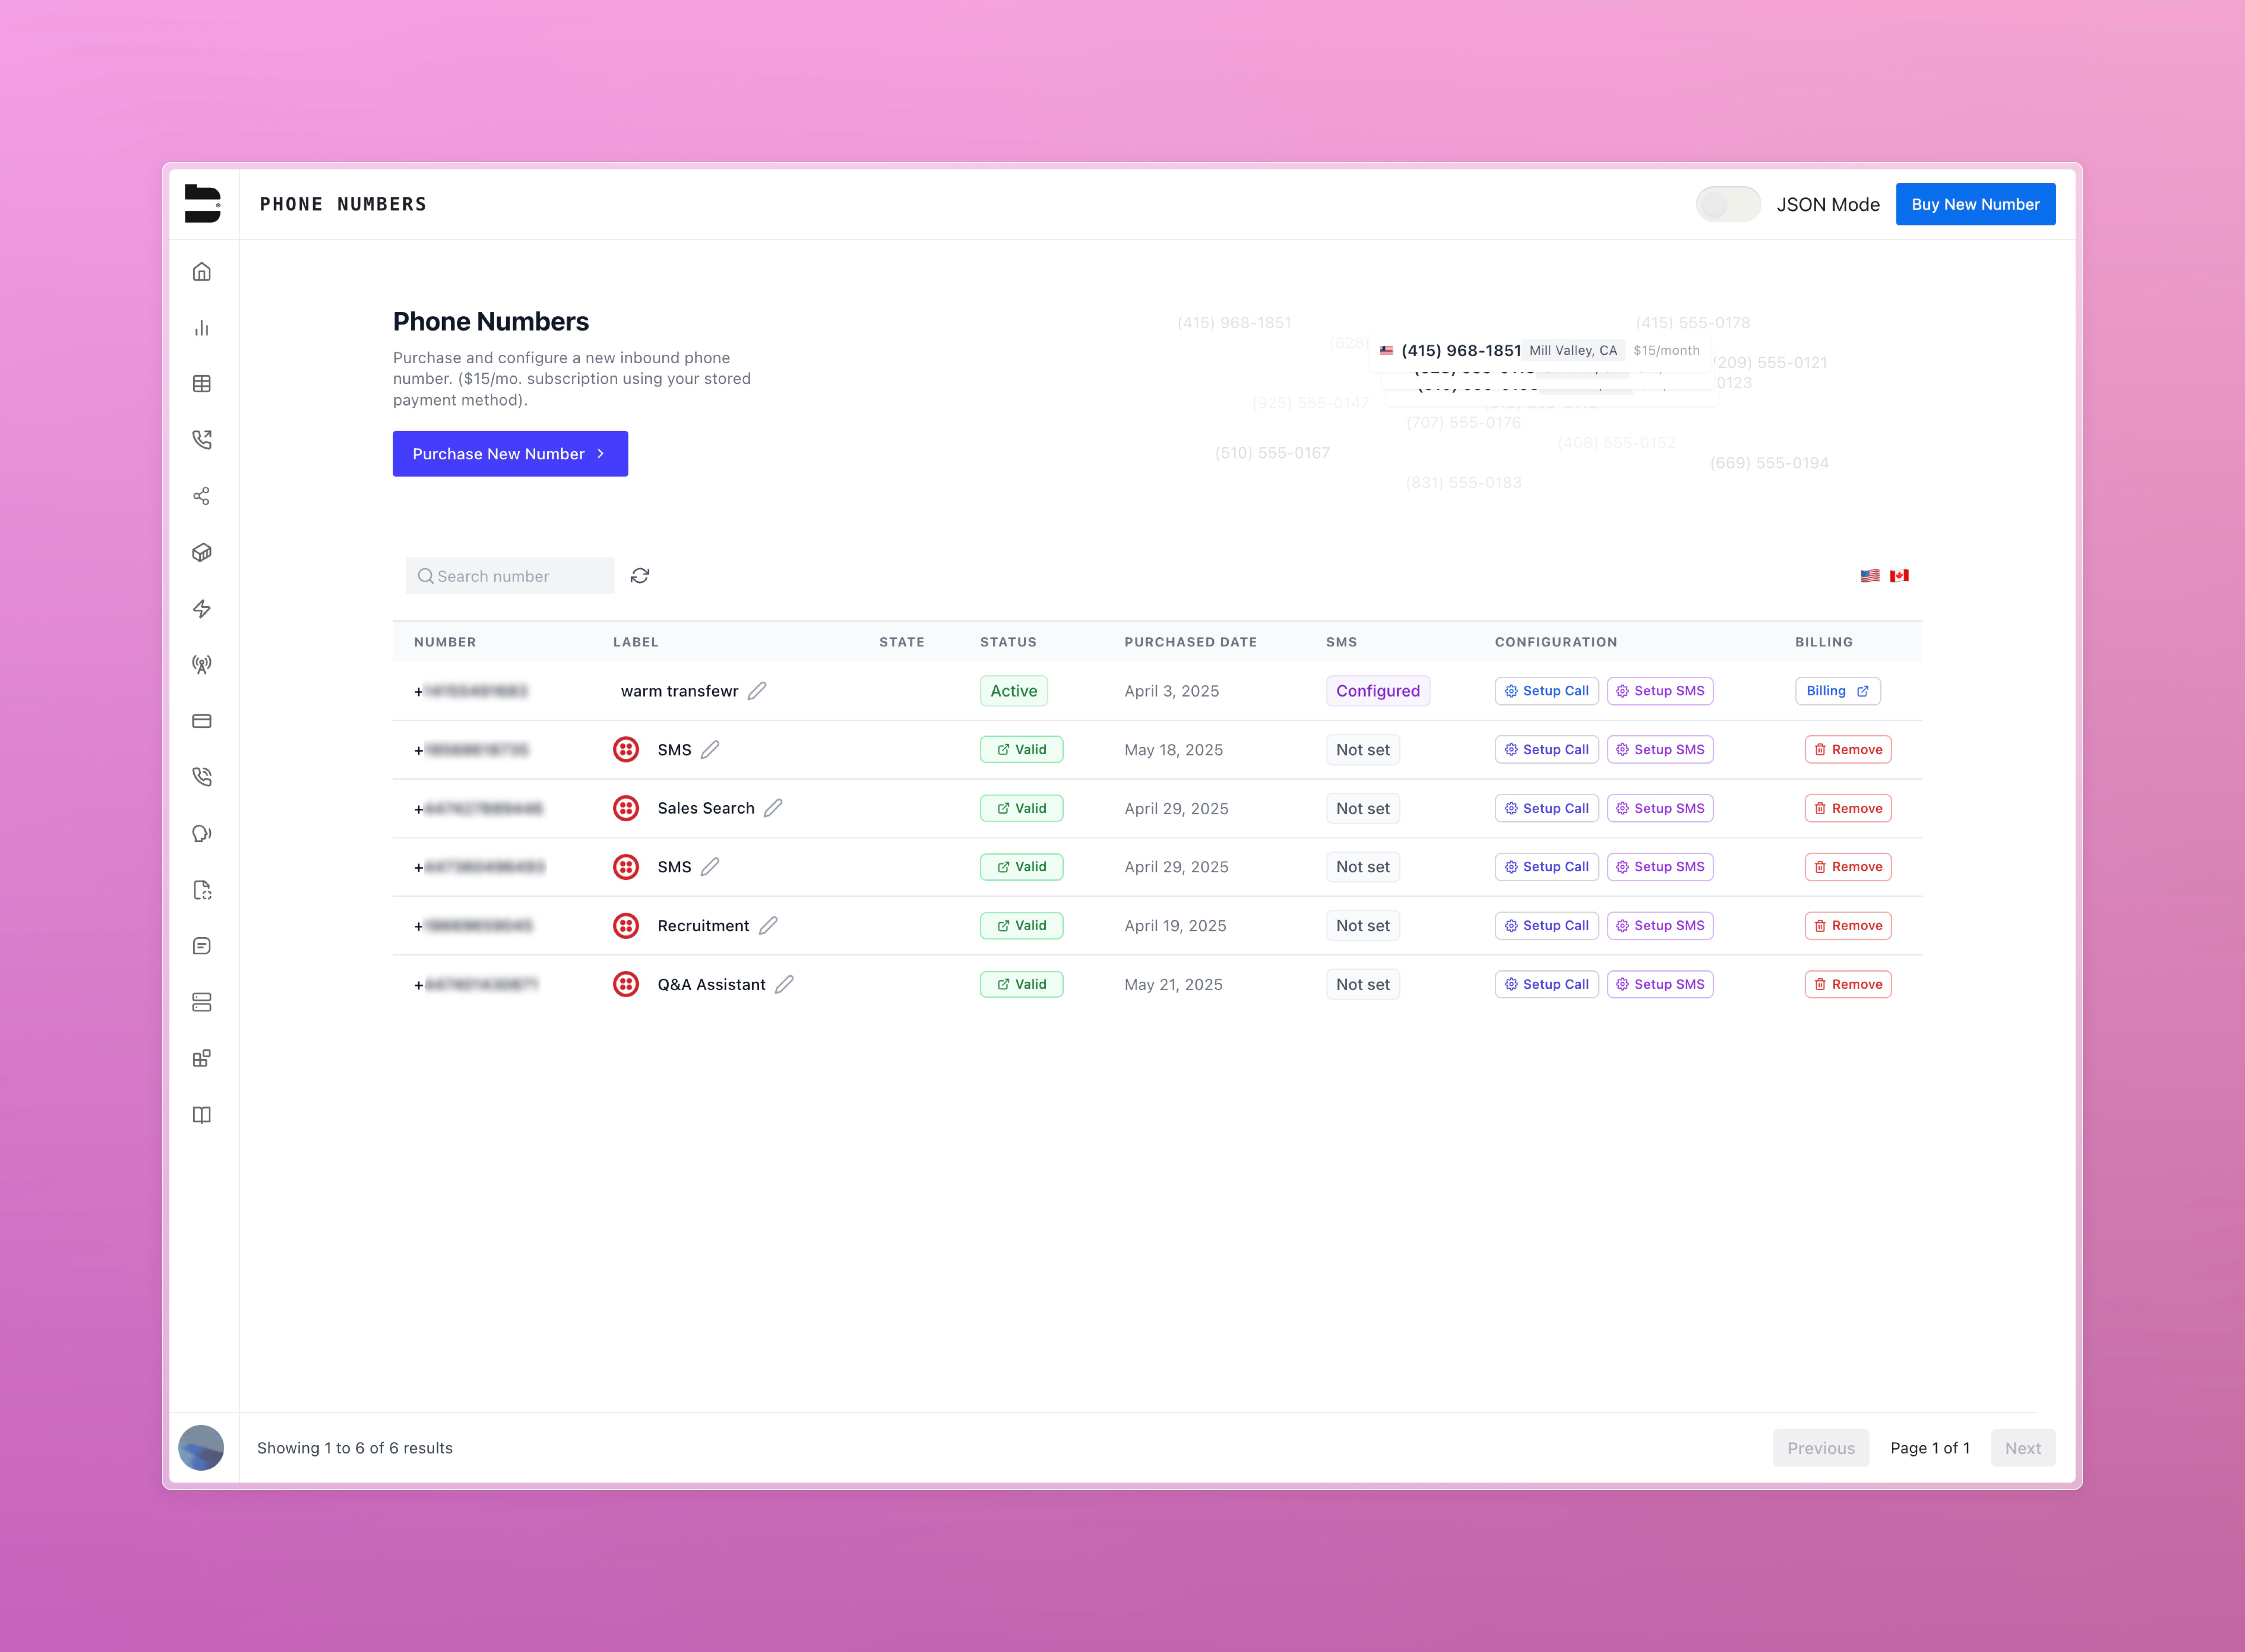This screenshot has height=1652, width=2245.
Task: Setup SMS for warm transfewr row
Action: [1660, 691]
